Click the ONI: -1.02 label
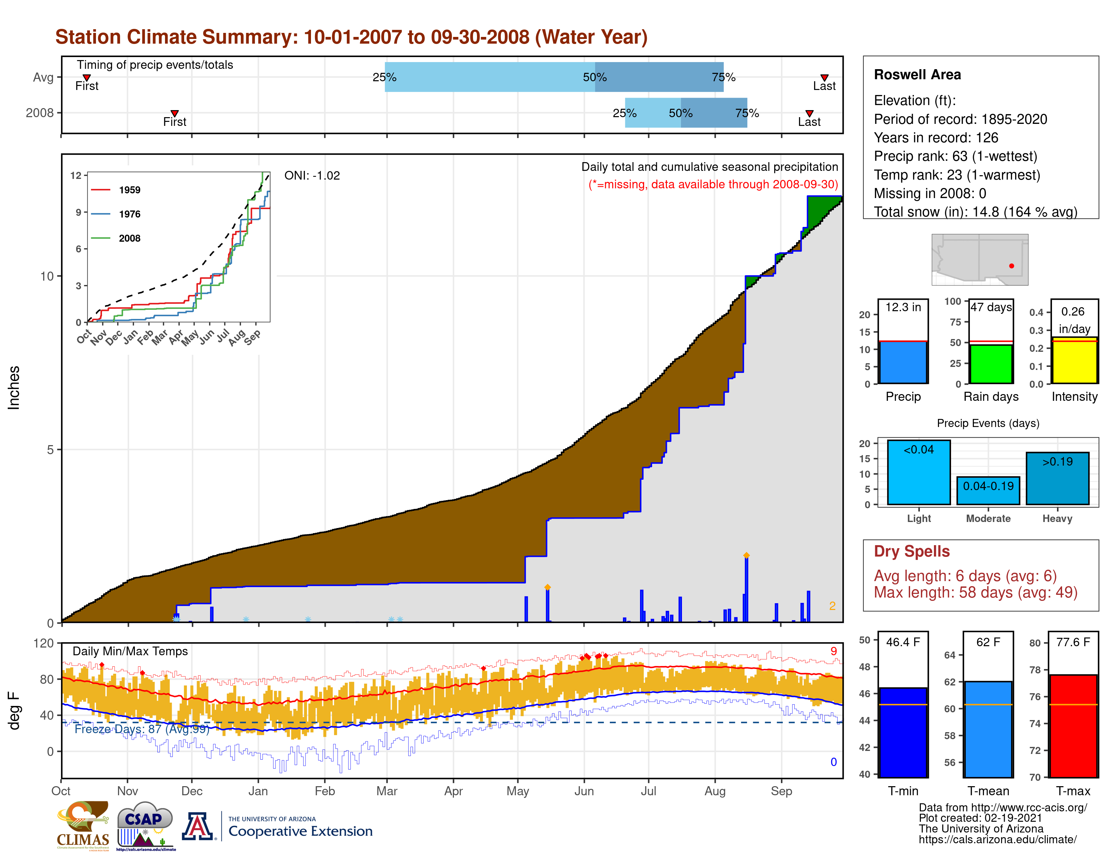 coord(312,176)
